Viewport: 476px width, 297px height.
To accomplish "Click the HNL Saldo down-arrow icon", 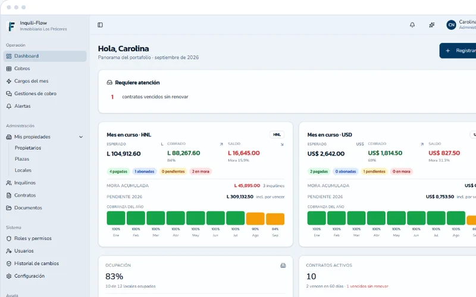I will tap(282, 144).
